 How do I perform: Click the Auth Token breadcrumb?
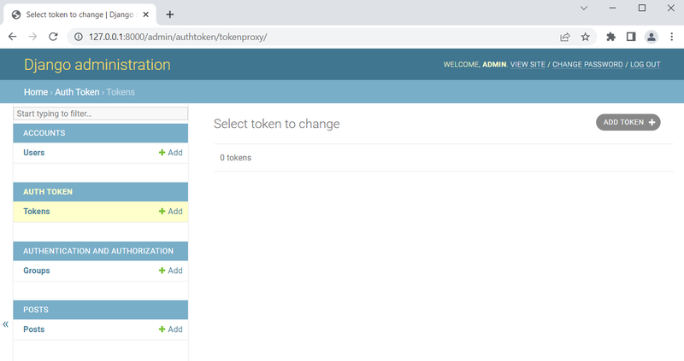pyautogui.click(x=77, y=92)
